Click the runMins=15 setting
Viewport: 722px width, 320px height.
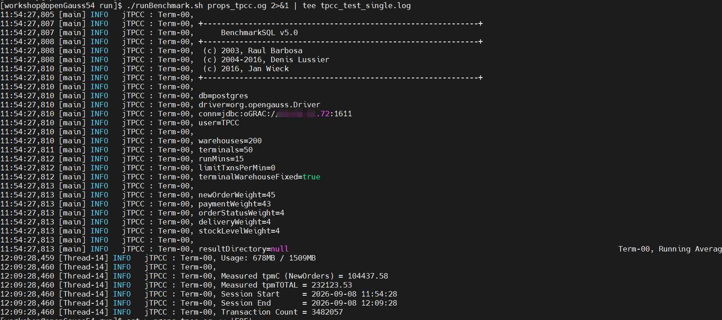[221, 159]
